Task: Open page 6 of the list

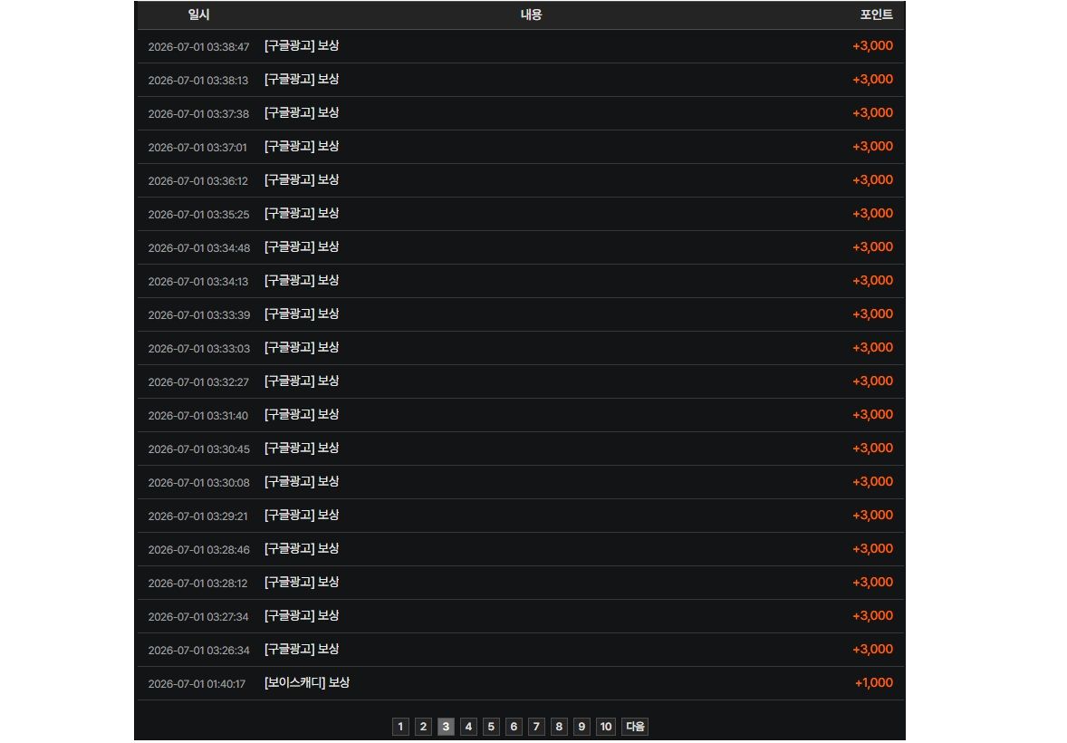Action: 514,727
